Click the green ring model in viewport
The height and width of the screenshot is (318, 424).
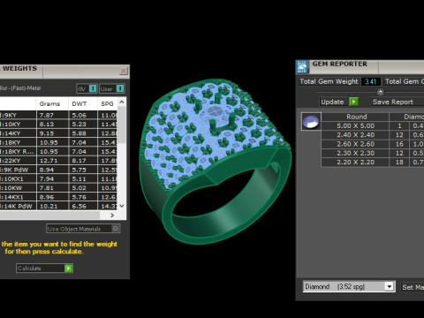[216, 161]
